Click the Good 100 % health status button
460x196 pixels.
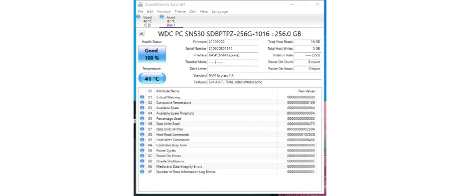point(152,54)
